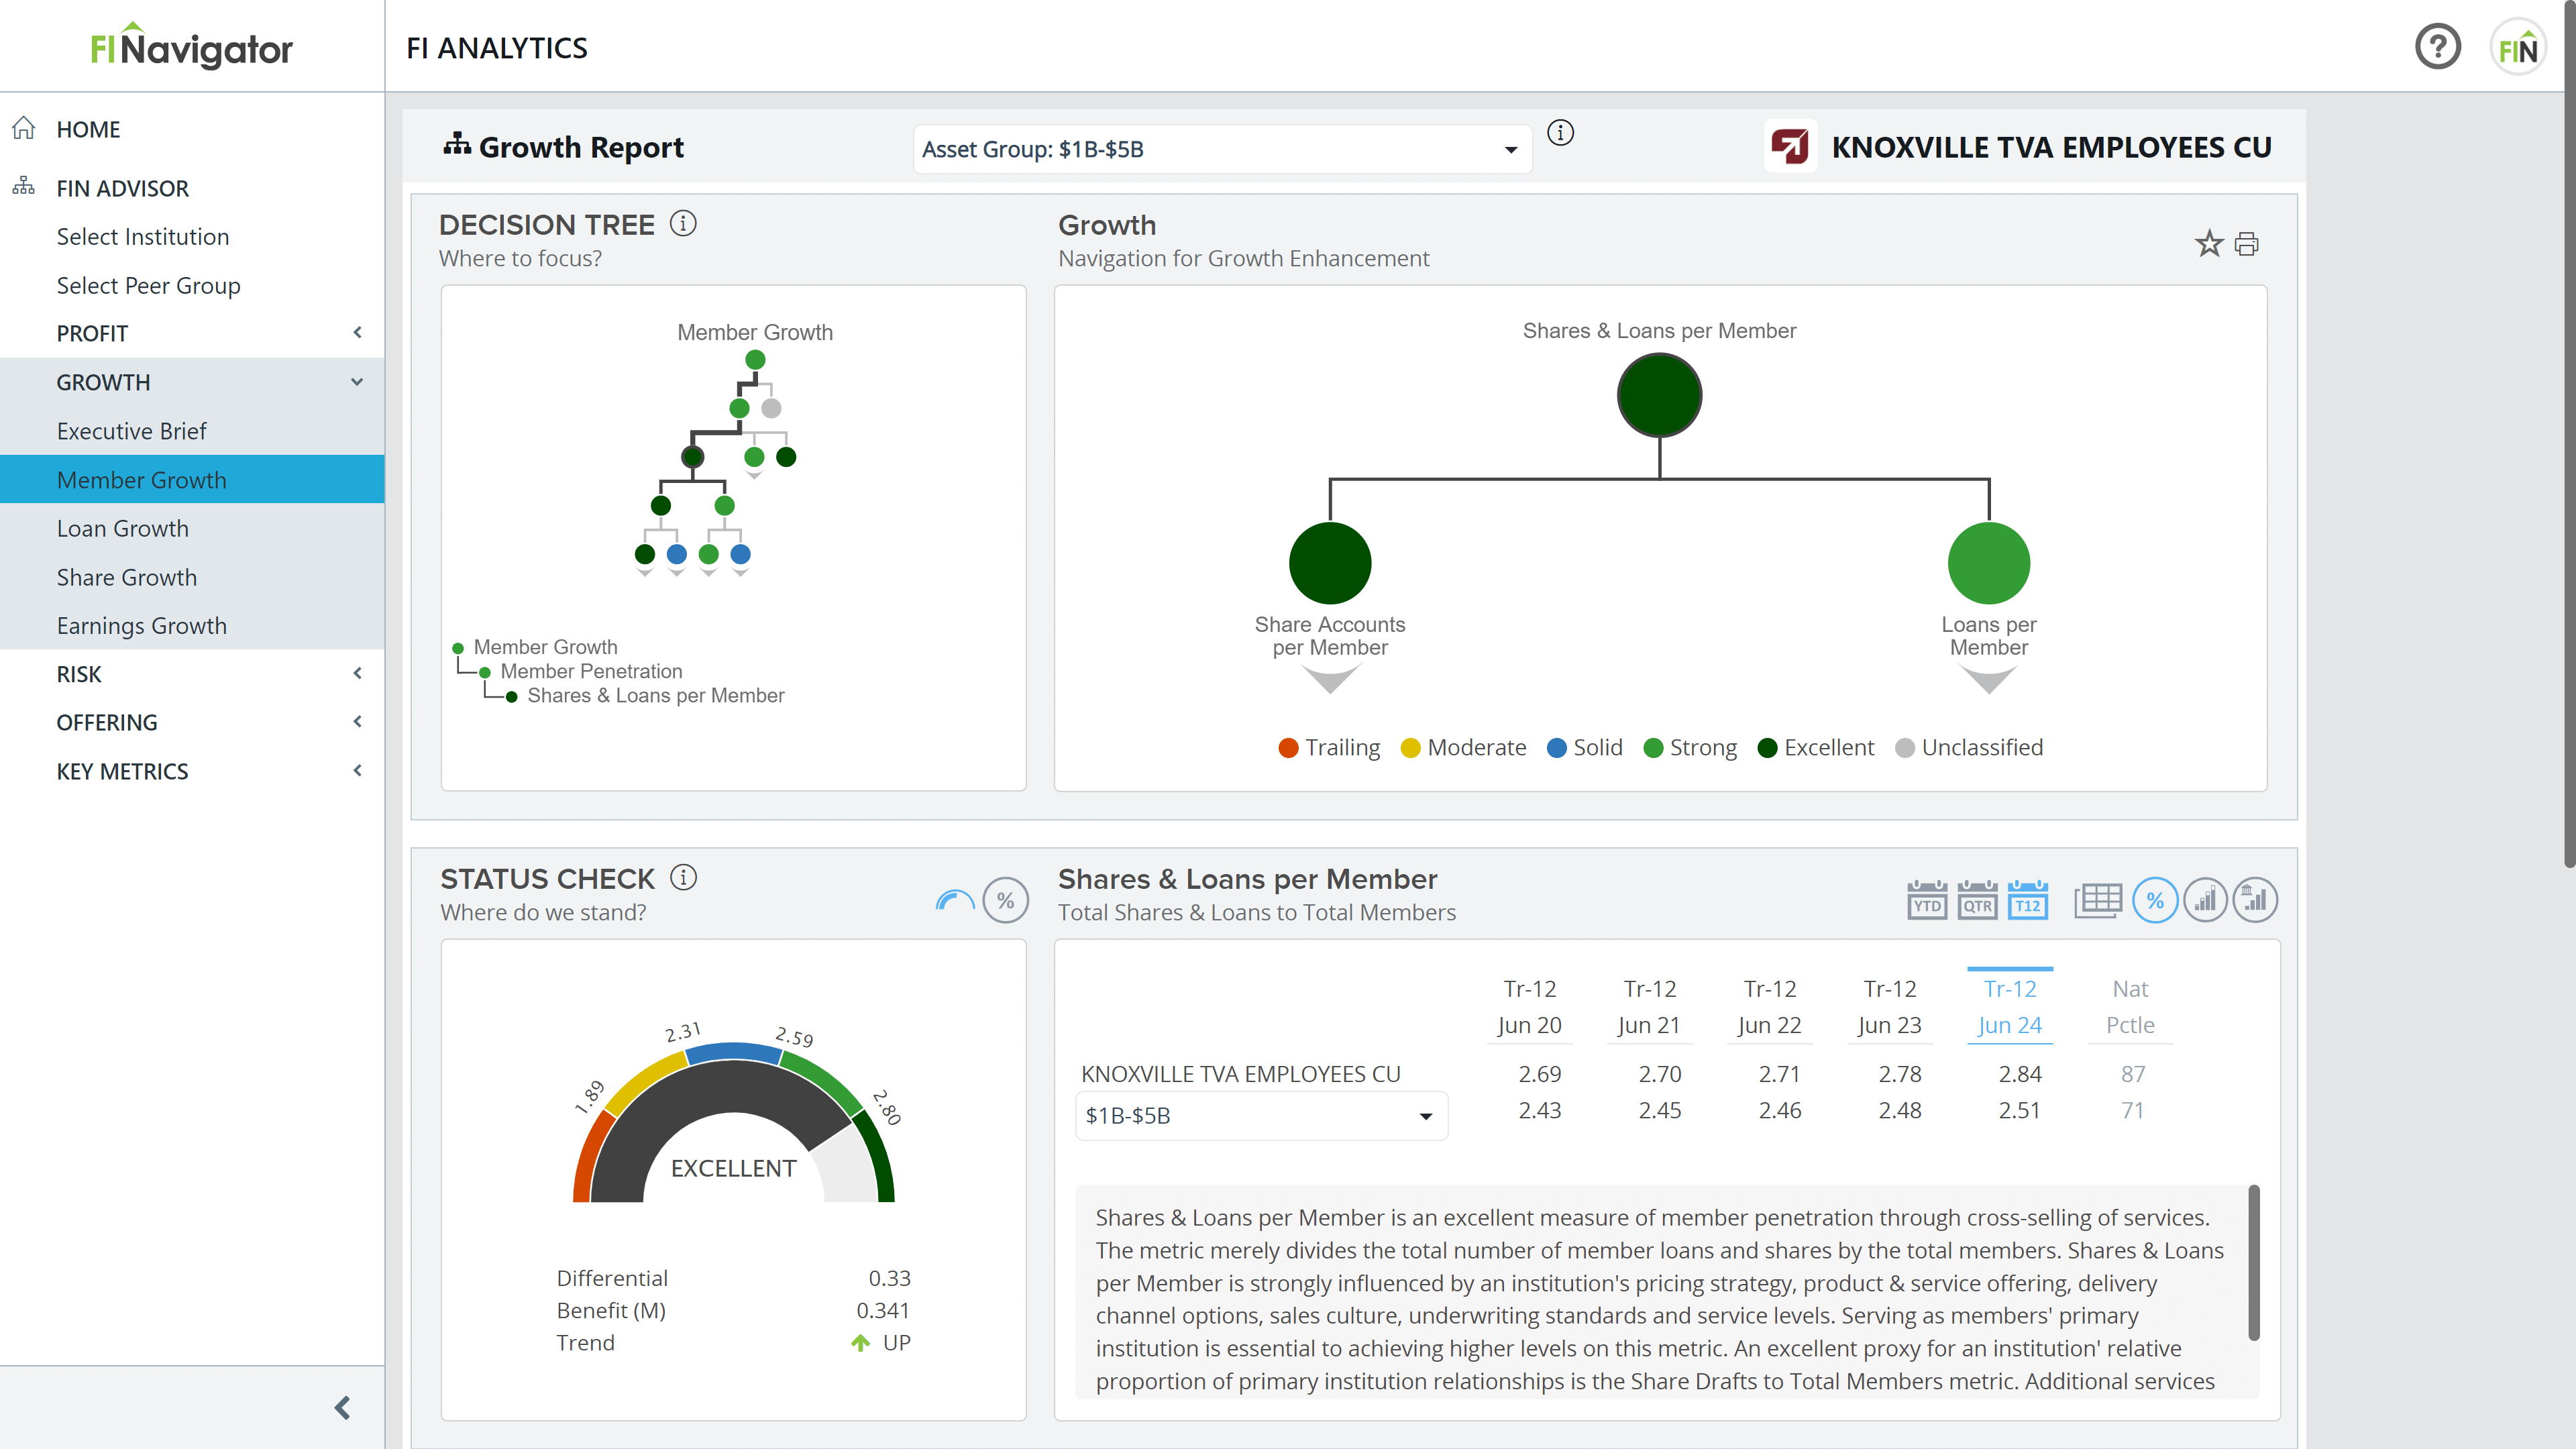Toggle percent view in Status Check
This screenshot has height=1449, width=2576.
[1005, 900]
